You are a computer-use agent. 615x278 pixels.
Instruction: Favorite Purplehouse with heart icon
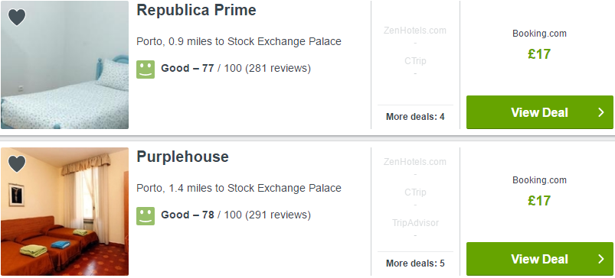click(x=17, y=164)
